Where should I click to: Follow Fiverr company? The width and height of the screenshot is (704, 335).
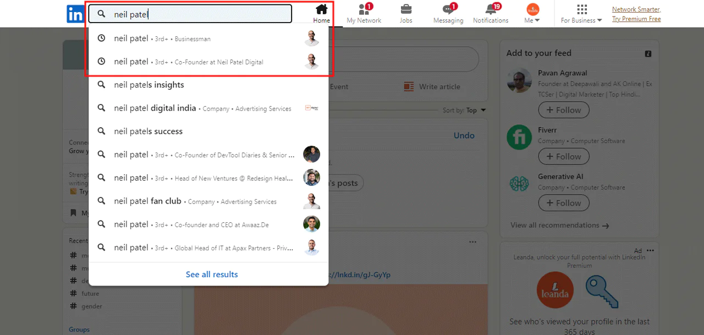(564, 156)
